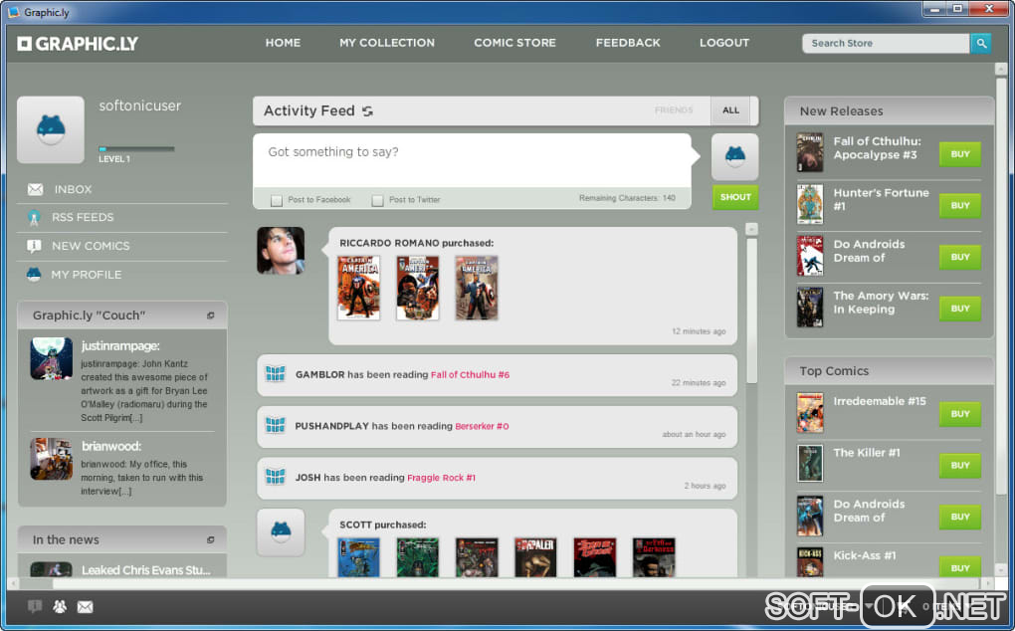Buy Irredeemable #15
1015x631 pixels.
[960, 414]
